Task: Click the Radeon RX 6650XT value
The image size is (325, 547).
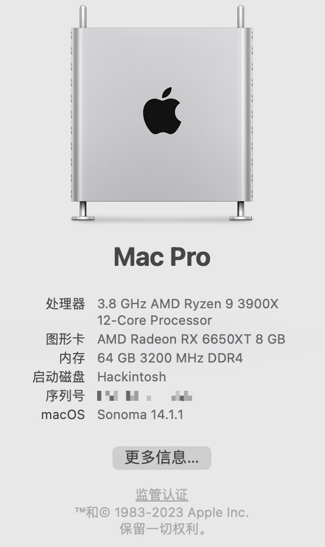Action: point(191,339)
